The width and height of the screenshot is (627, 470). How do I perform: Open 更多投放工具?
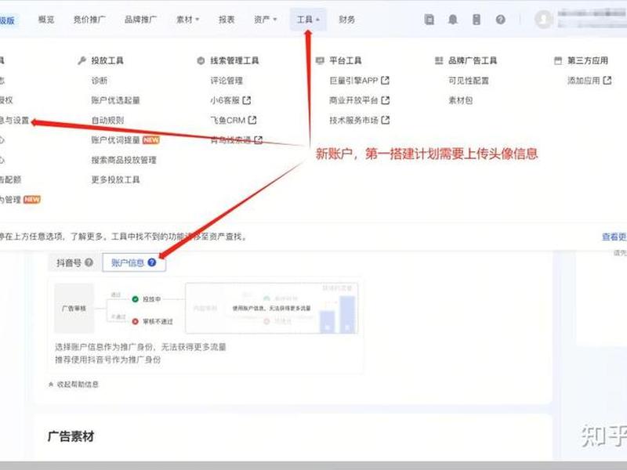click(115, 179)
